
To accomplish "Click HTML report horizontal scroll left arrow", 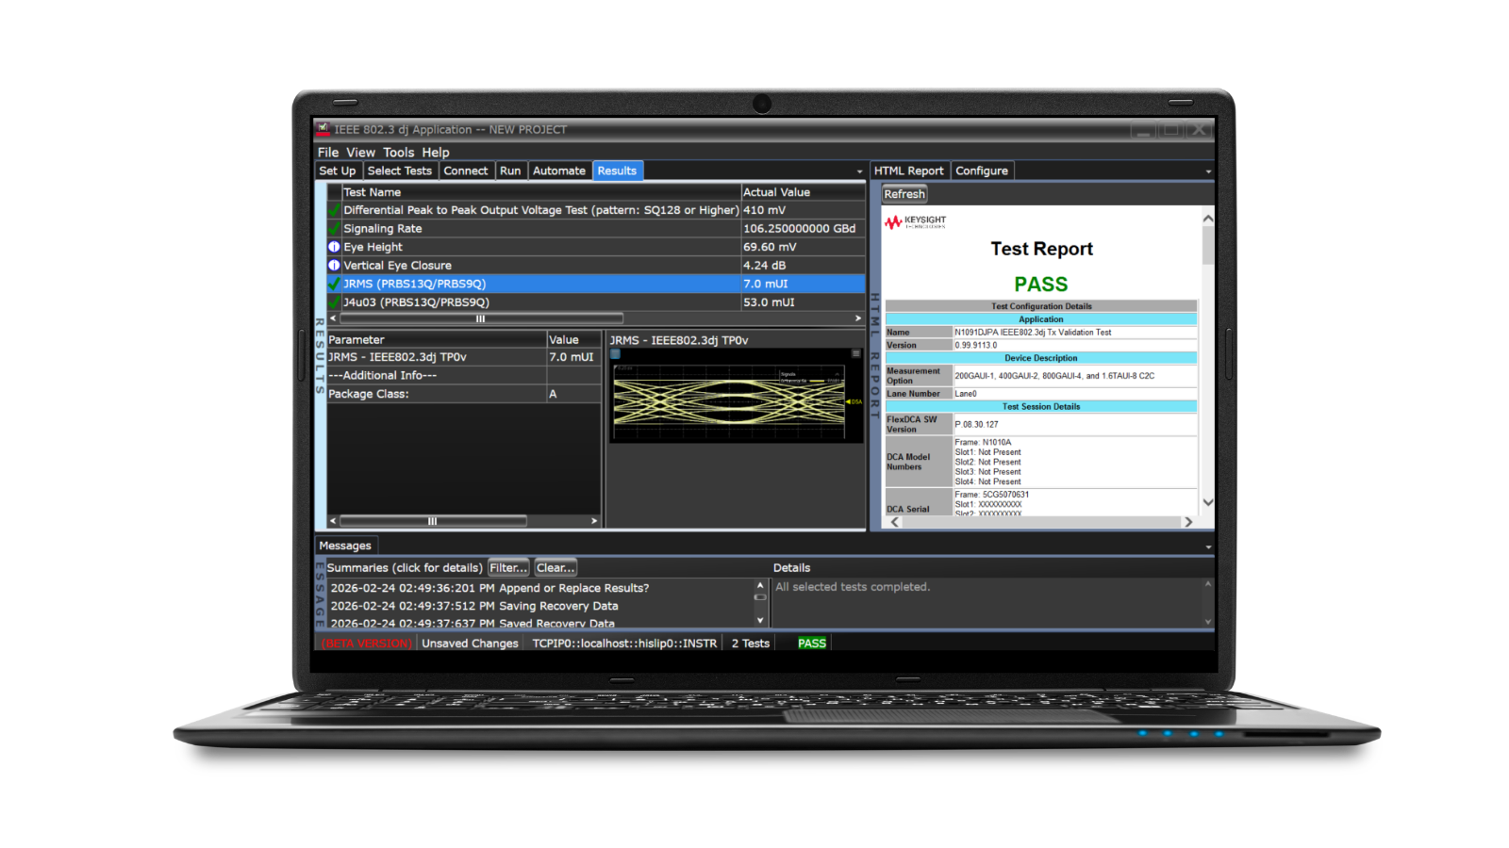I will [895, 522].
